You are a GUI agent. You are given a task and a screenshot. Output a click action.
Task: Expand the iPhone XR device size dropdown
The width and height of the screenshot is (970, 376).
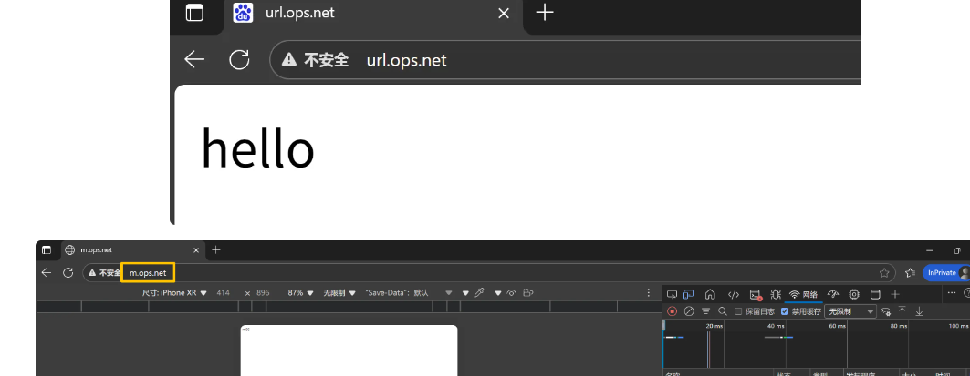183,293
